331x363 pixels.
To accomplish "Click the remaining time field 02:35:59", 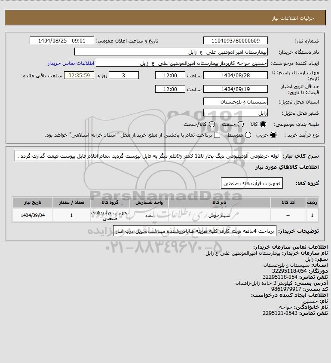I will click(79, 75).
